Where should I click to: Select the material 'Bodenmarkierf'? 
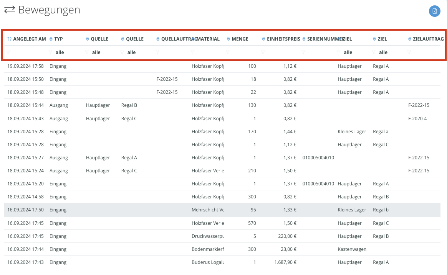coord(208,249)
